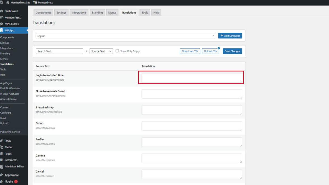Screen dimensions: 329x185
Task: Click the Add Language button
Action: point(230,36)
